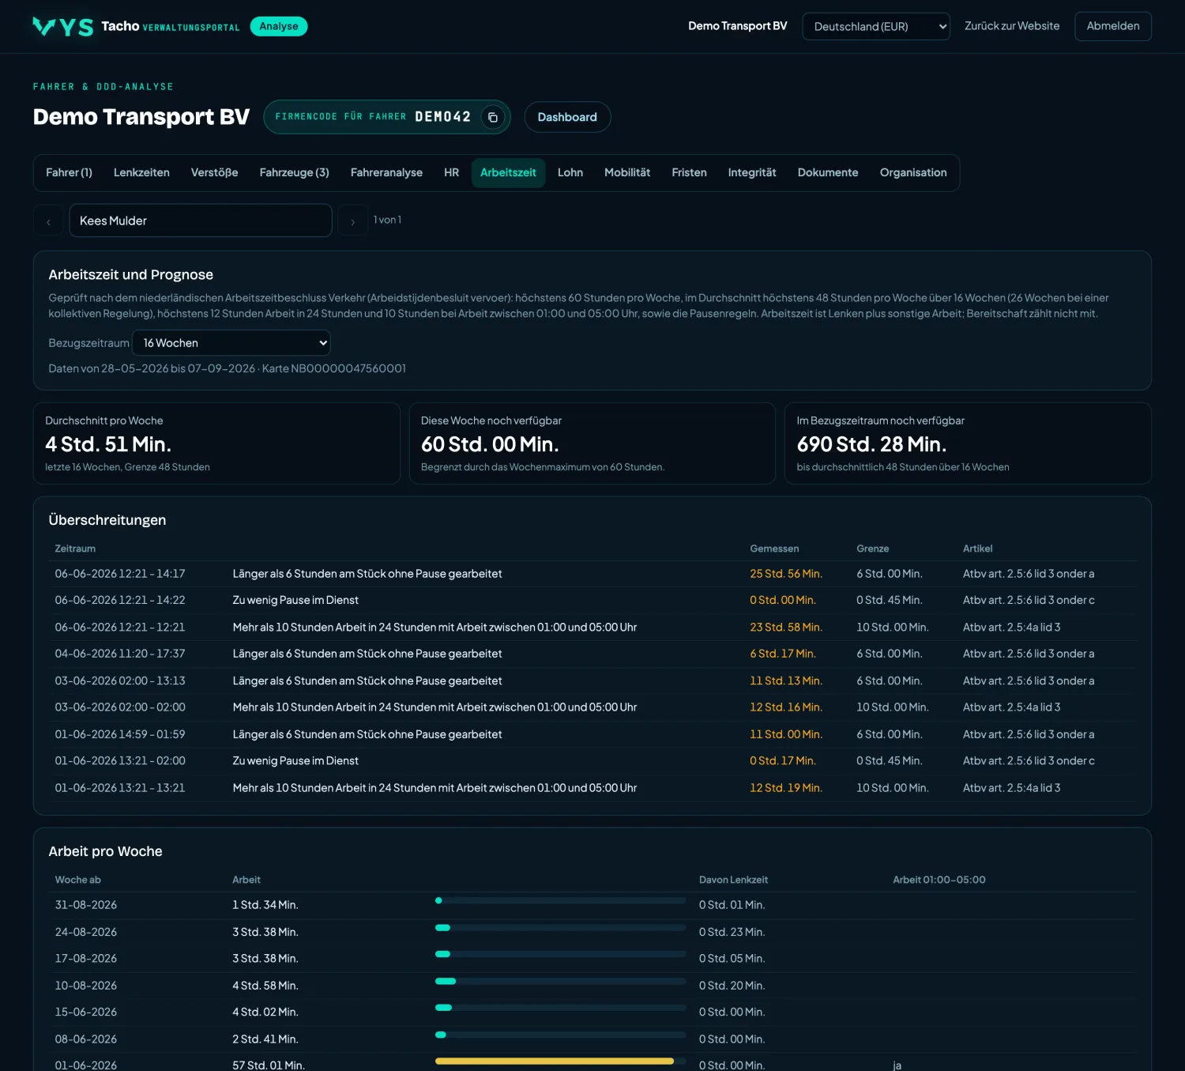
Task: Click the Dashboard button
Action: click(567, 117)
